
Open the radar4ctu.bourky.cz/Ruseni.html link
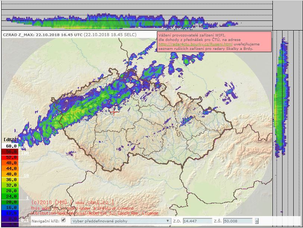(x=195, y=44)
